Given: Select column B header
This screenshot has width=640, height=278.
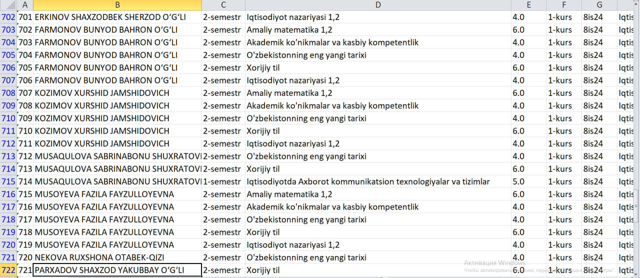Looking at the screenshot, I should [x=117, y=5].
